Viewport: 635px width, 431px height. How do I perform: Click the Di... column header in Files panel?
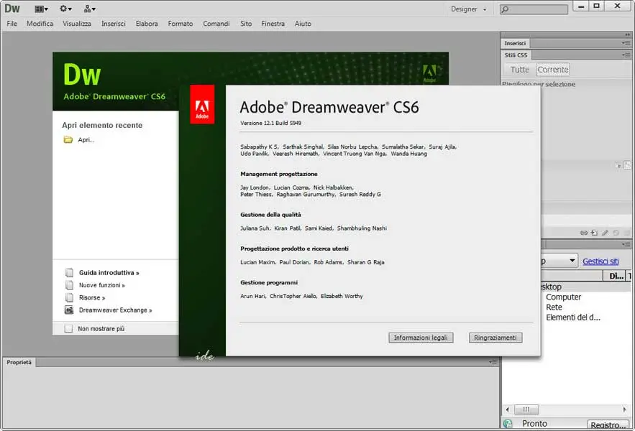click(616, 276)
